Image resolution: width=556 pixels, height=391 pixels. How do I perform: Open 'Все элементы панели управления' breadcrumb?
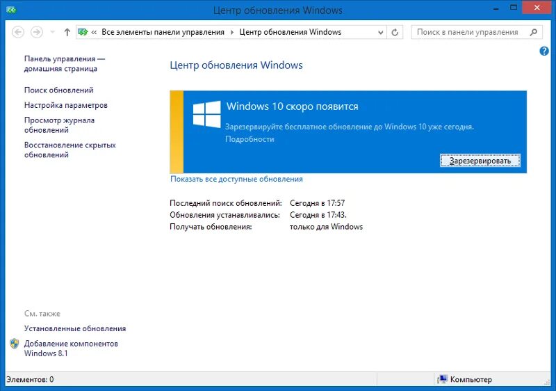pos(163,32)
